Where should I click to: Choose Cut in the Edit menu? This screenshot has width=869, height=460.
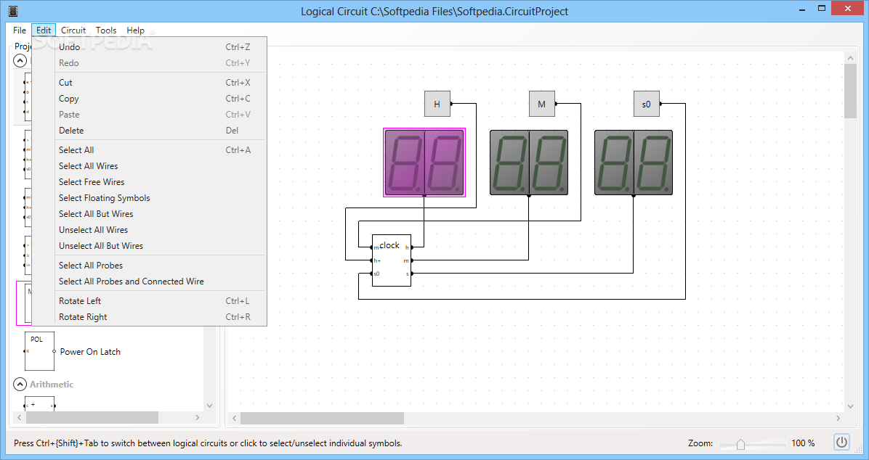150,83
